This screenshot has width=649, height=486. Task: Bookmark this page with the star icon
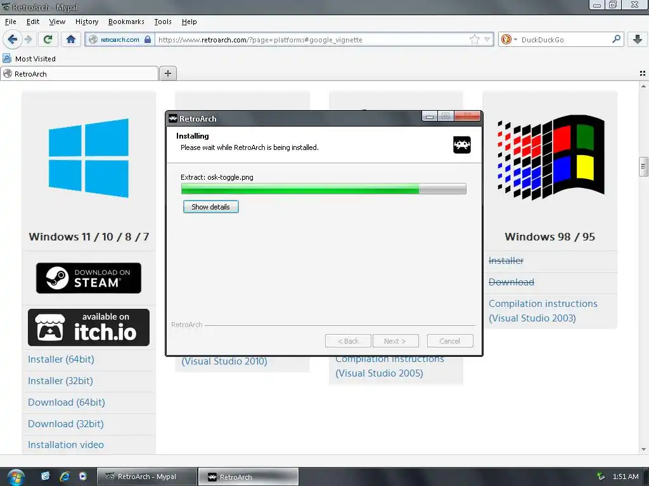[x=474, y=40]
